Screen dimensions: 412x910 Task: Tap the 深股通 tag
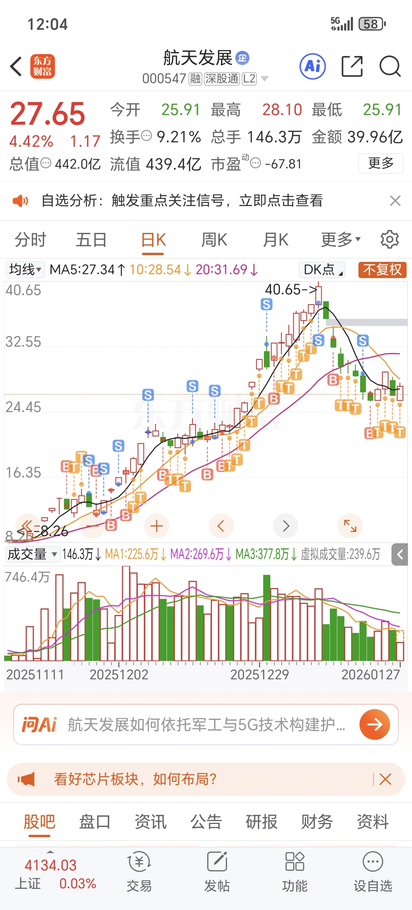(222, 79)
